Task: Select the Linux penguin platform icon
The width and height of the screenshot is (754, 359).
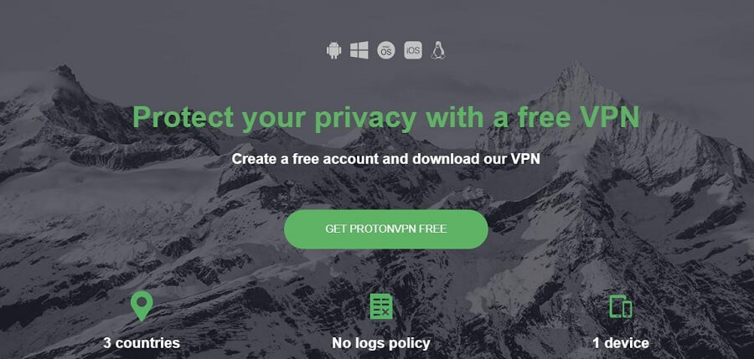Action: tap(438, 50)
